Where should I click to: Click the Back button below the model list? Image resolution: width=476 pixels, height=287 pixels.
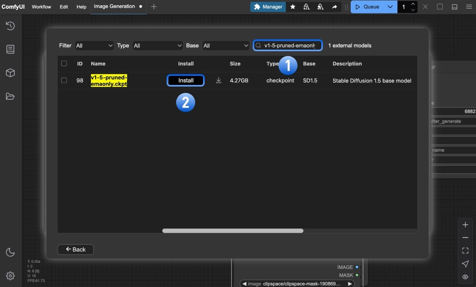pos(75,249)
